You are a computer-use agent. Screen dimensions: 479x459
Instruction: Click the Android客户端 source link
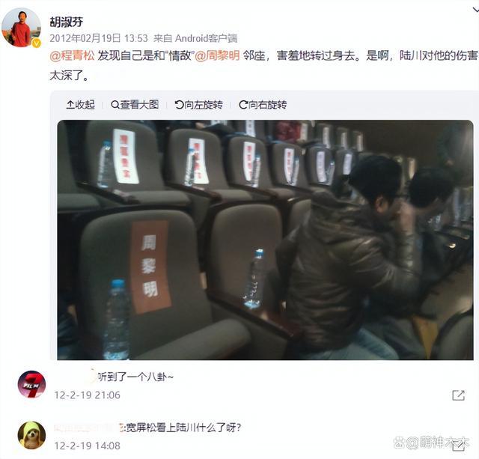[x=207, y=38]
